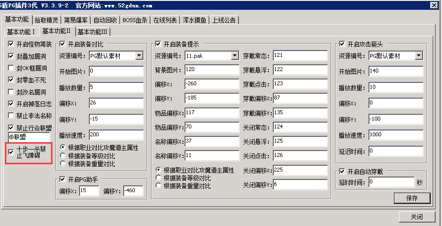
Task: Click 偏移Y field showing -185
Action: (212, 99)
